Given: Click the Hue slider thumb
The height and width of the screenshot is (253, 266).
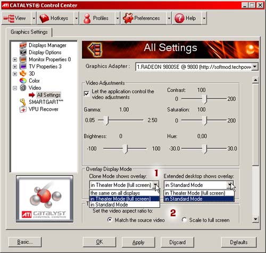Looking at the screenshot, I should (205, 149).
